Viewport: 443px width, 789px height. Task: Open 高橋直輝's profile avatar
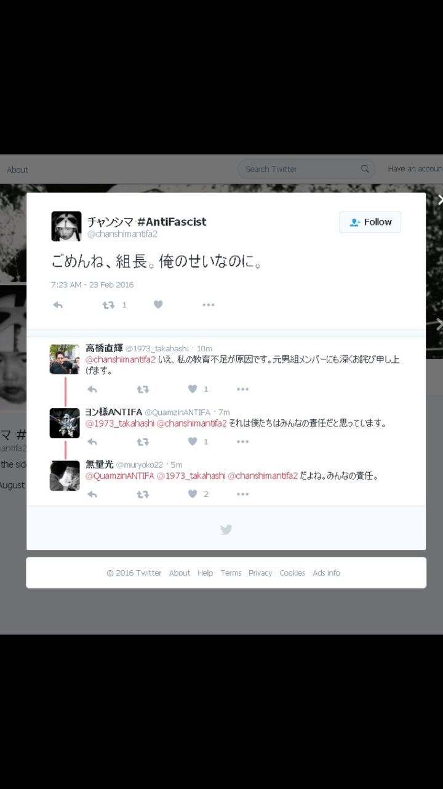pos(65,359)
